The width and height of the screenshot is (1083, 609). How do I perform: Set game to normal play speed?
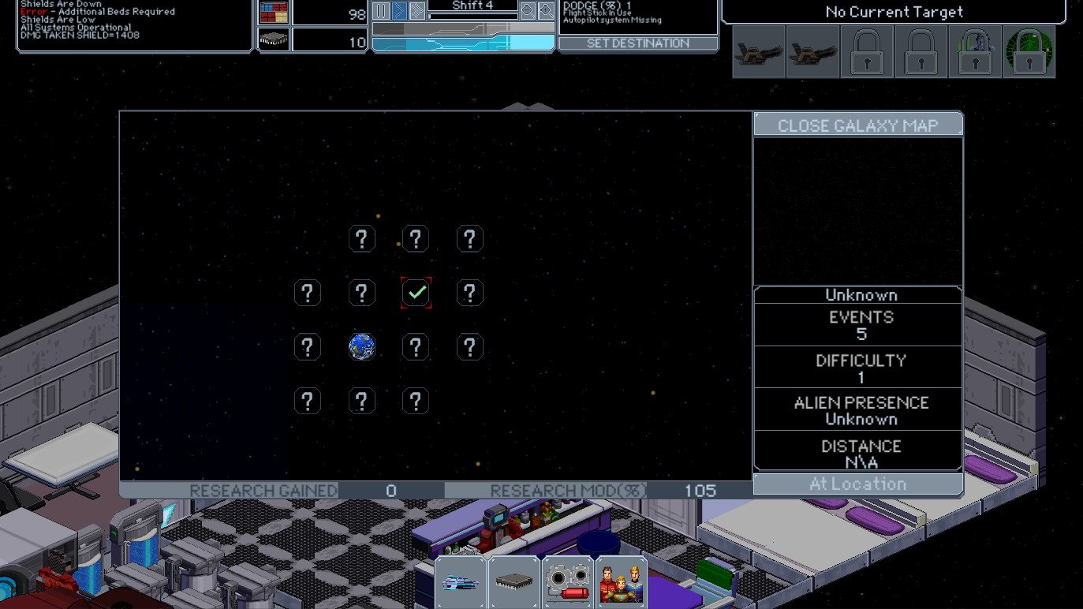399,11
